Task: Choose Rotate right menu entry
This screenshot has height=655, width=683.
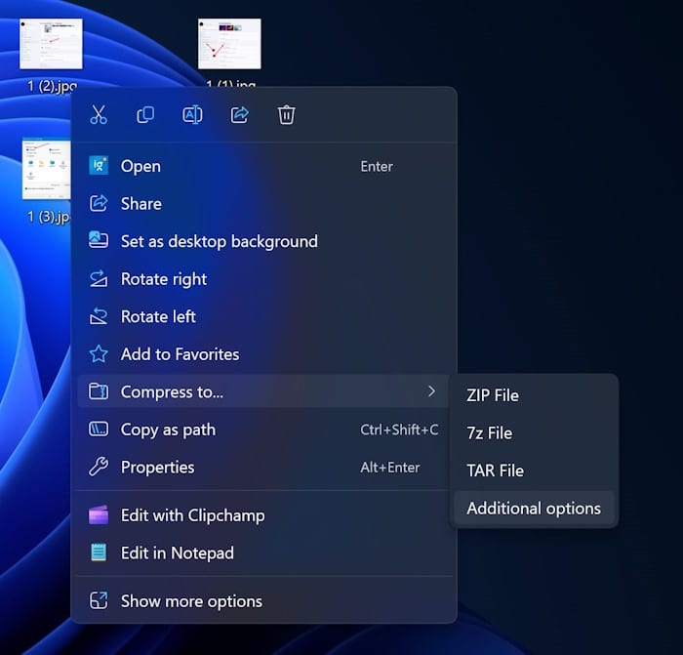Action: (262, 279)
